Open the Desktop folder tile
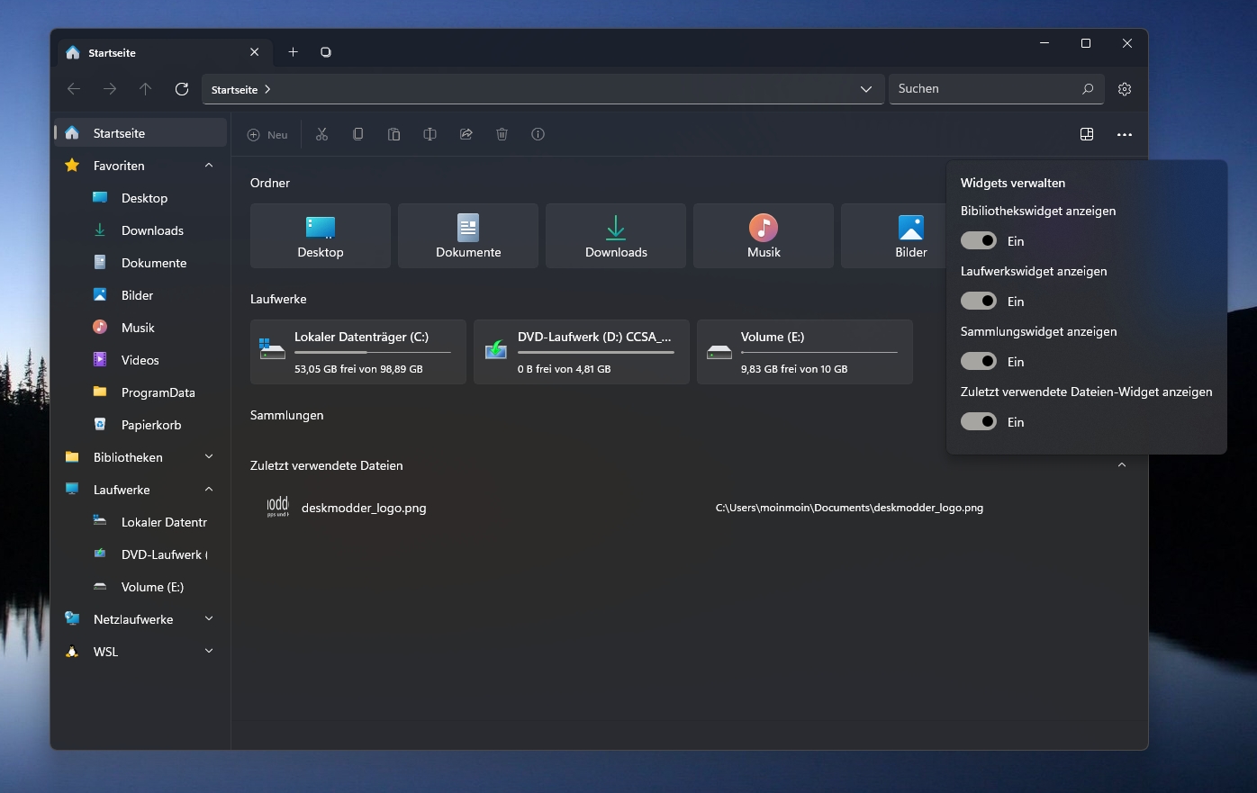 pos(321,236)
